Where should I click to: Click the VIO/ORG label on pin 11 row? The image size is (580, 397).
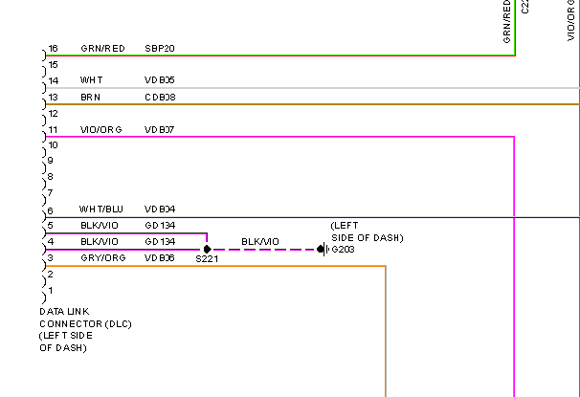click(x=101, y=130)
